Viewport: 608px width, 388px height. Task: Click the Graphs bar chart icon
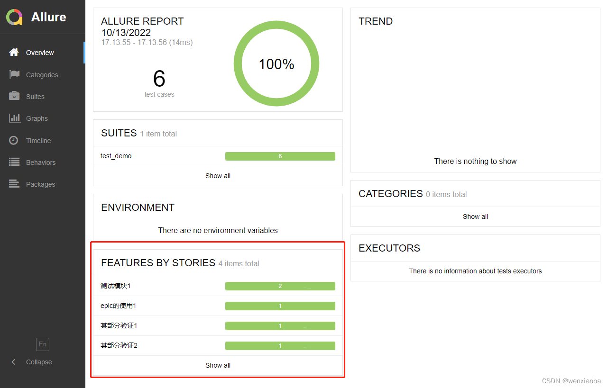point(14,118)
